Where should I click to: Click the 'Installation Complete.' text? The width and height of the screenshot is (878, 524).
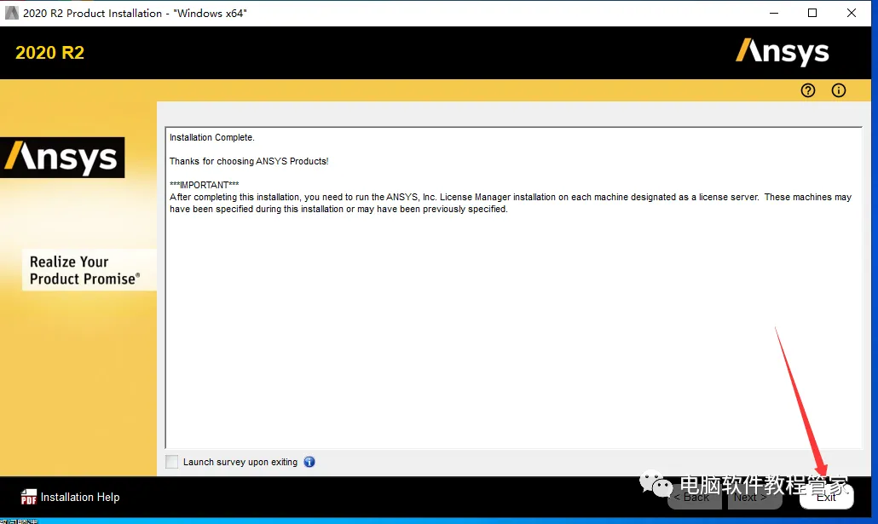point(211,137)
